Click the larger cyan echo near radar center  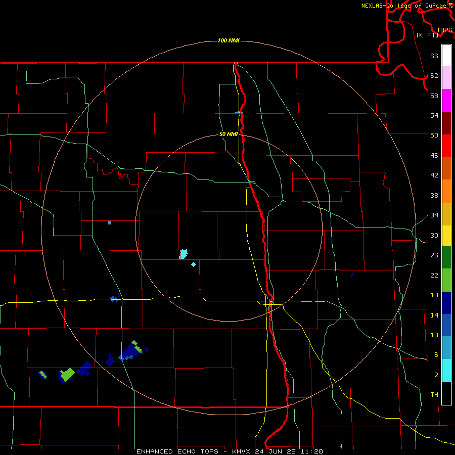(x=184, y=254)
